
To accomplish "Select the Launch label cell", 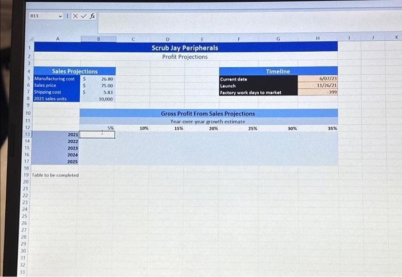I will pos(258,86).
